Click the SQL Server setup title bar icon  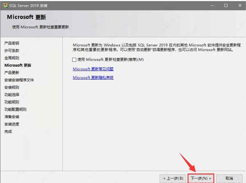5,5
